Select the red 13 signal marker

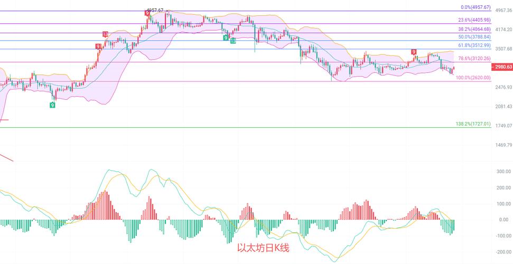tap(105, 34)
